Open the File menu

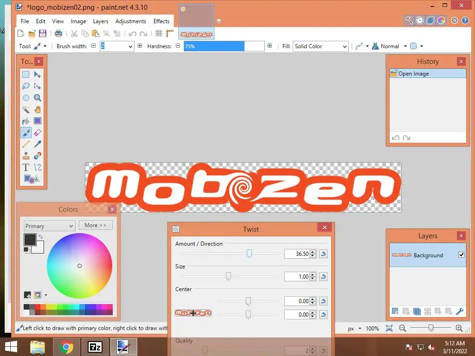click(x=25, y=21)
